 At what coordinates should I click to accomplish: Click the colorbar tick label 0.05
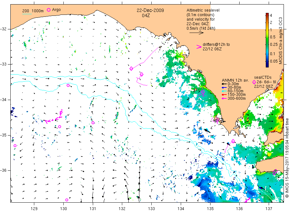274,61
